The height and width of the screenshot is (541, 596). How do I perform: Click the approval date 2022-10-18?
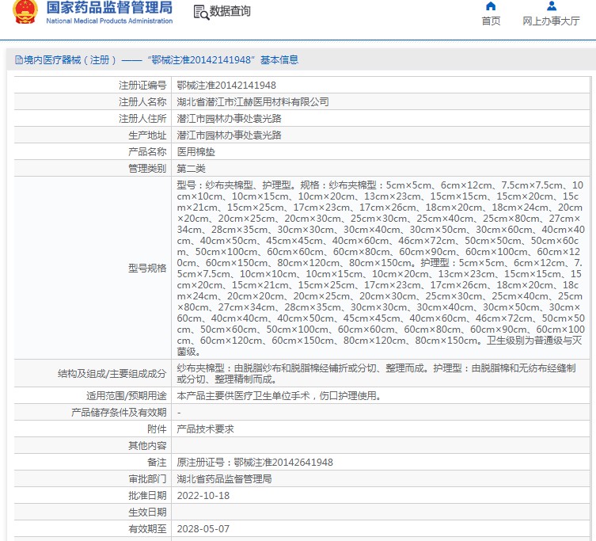tap(203, 495)
